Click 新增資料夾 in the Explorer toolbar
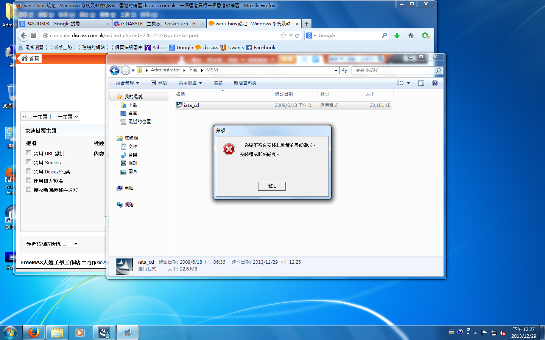The image size is (545, 340). tap(245, 83)
